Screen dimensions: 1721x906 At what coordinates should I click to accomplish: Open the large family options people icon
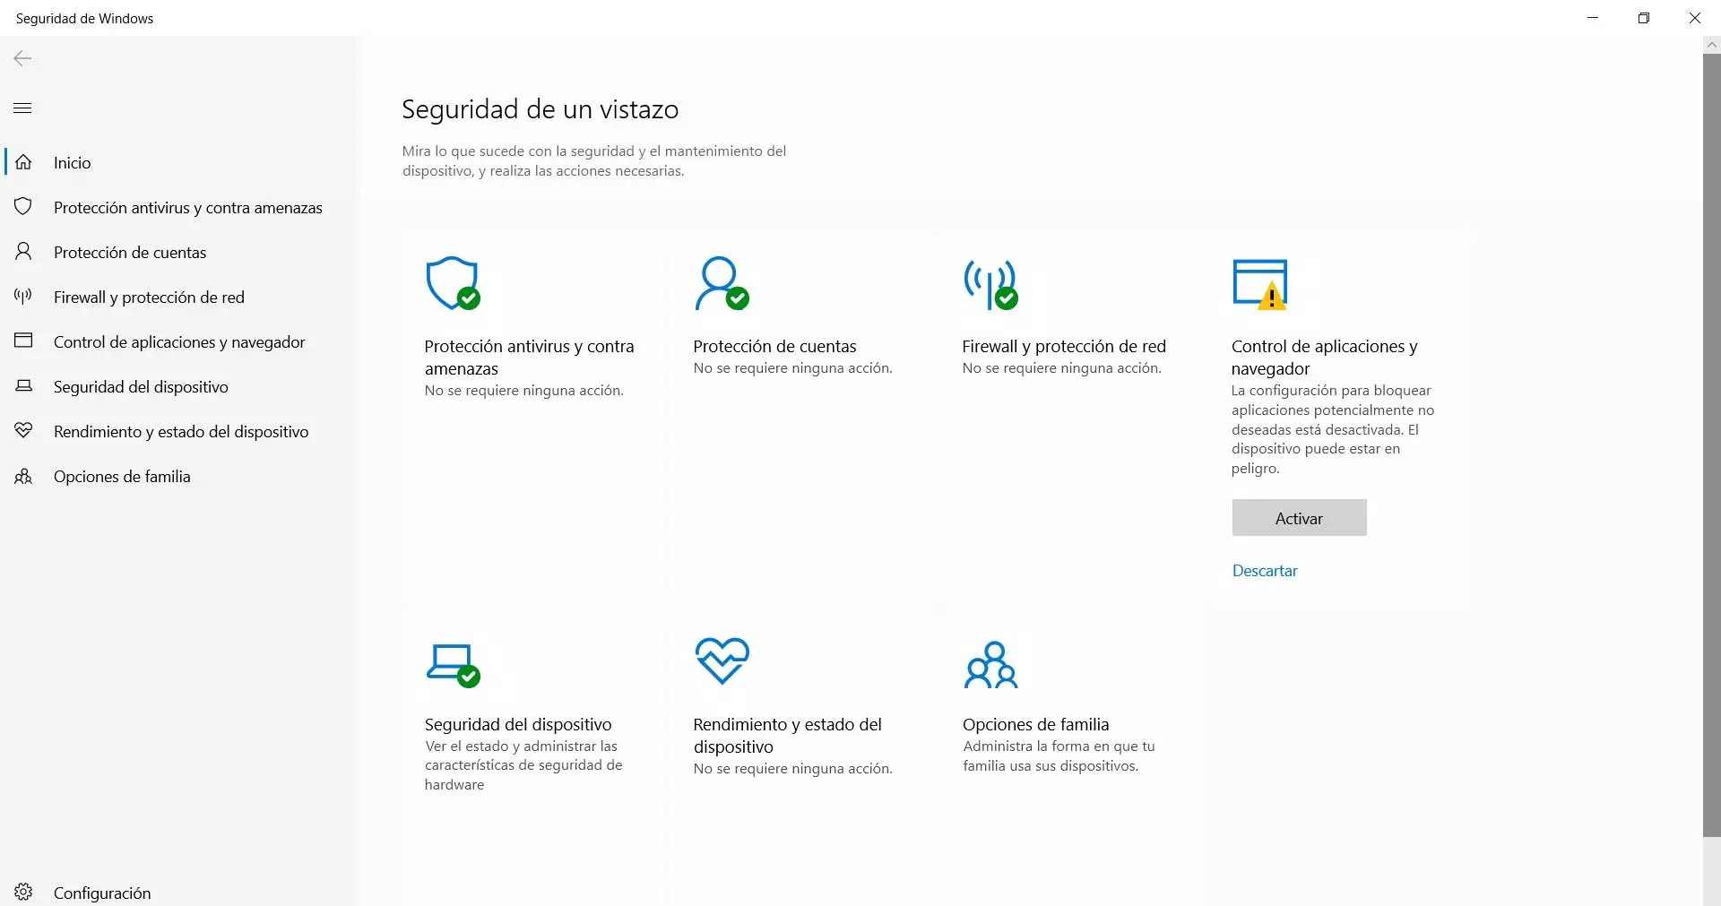[990, 664]
